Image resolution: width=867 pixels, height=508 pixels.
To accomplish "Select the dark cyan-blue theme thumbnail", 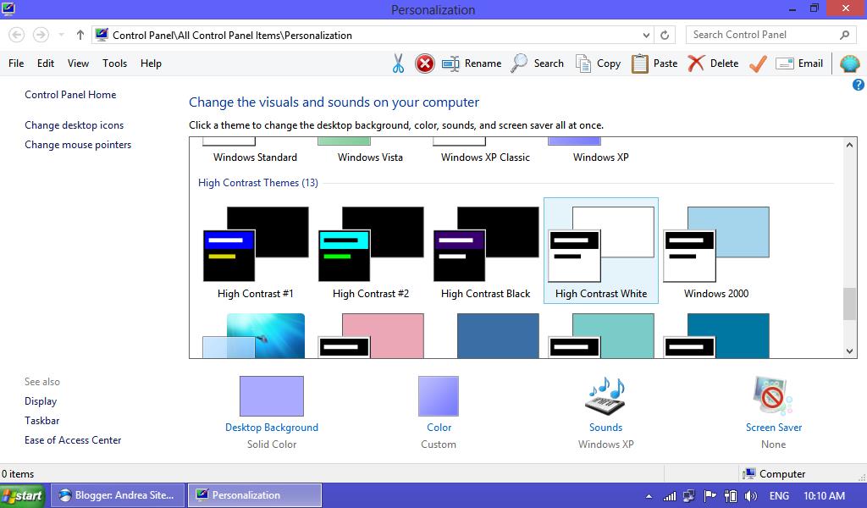I will pos(716,335).
